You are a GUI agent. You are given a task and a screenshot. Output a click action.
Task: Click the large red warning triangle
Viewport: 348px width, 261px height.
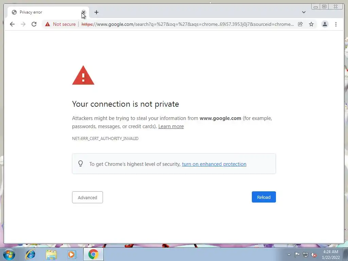pyautogui.click(x=83, y=75)
